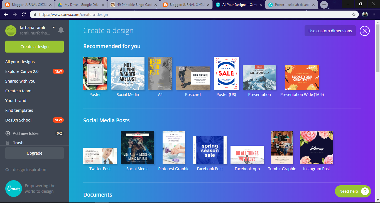Switch to 49 Printable Bingo Card tab
Viewport: 380px width, 203px height.
134,5
